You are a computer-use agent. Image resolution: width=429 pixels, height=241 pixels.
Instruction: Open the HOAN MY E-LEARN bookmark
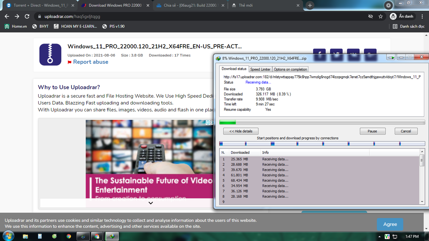tap(75, 26)
